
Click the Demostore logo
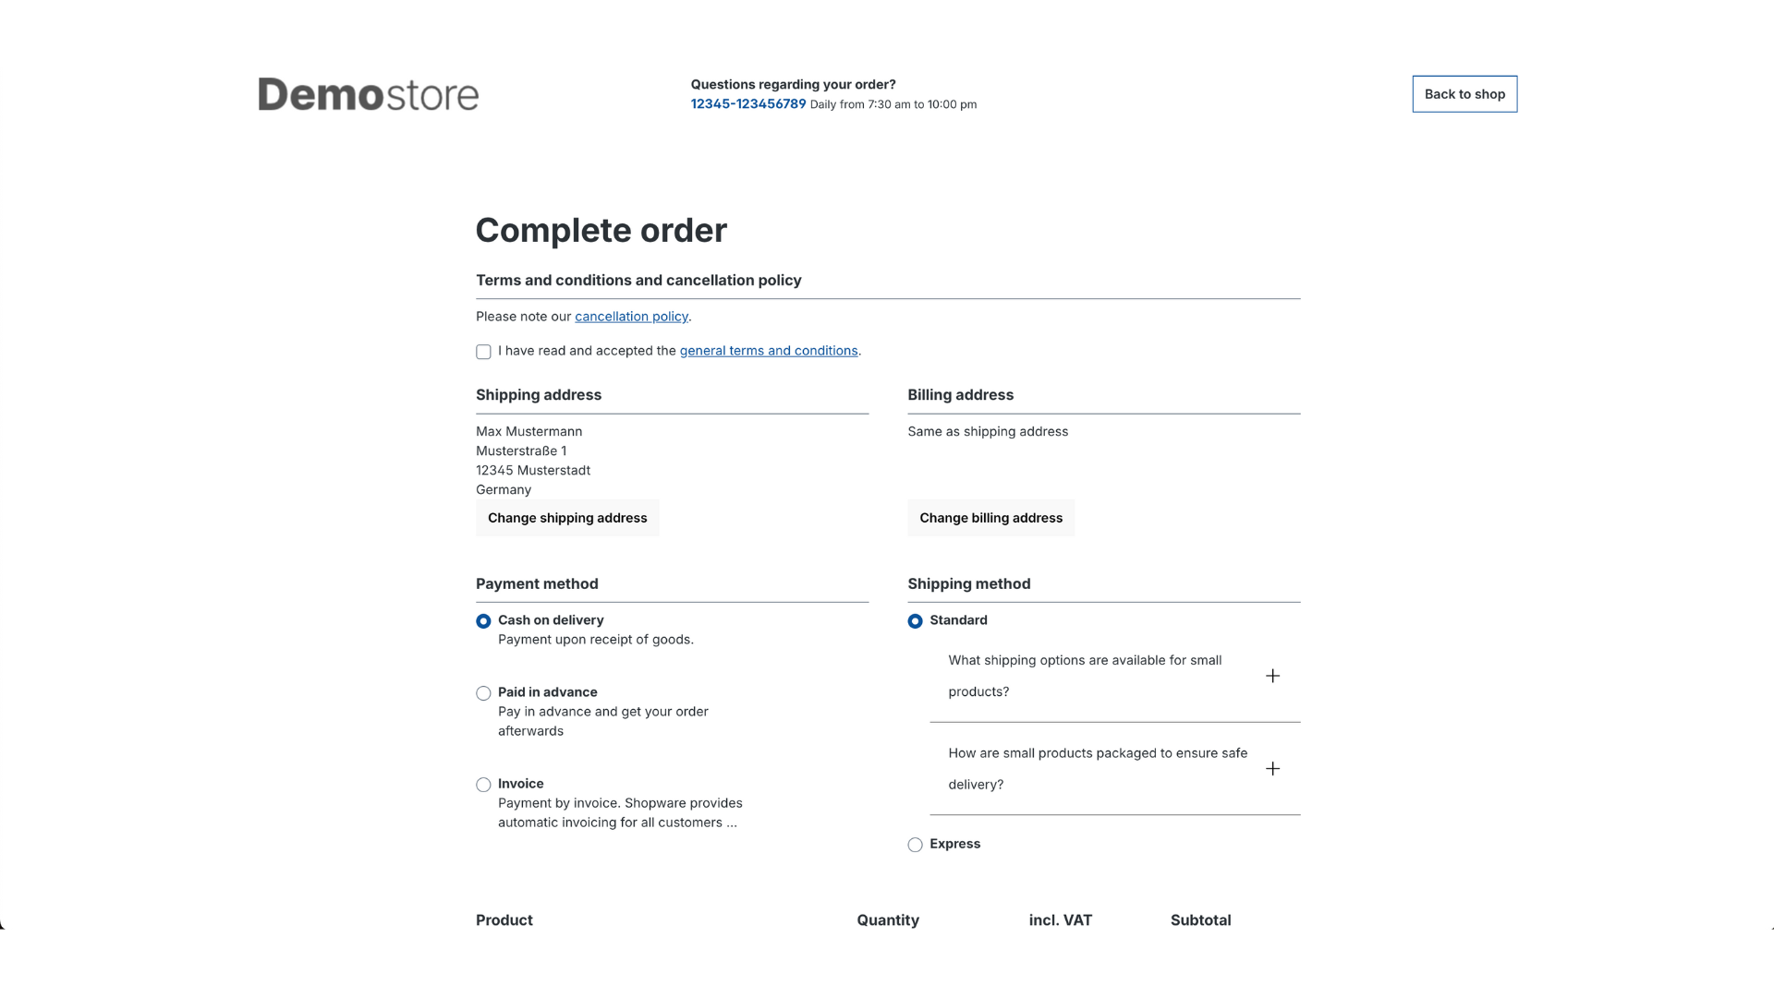[x=368, y=94]
